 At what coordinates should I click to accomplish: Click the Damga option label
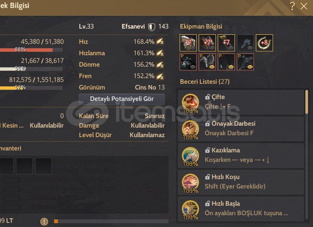[x=89, y=125]
